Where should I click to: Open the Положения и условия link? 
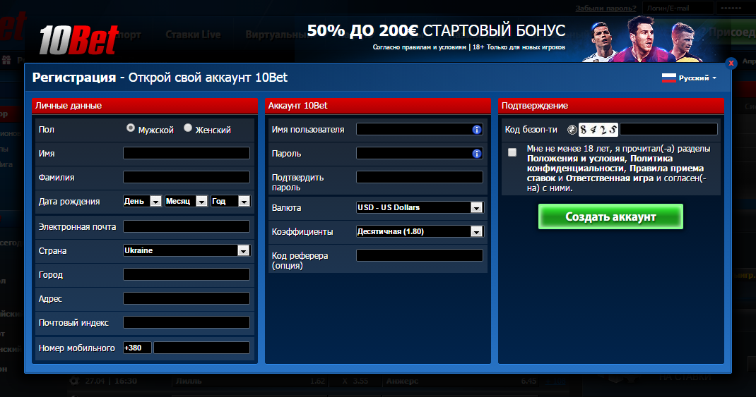[x=576, y=159]
